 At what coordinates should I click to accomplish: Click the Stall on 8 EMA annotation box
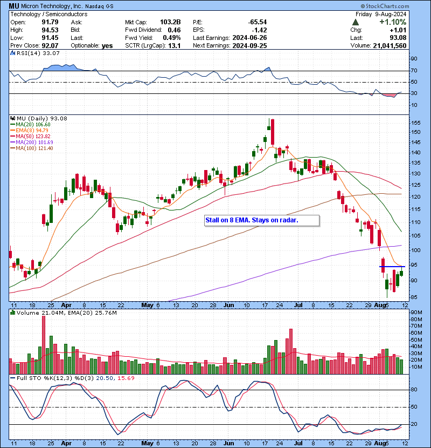(262, 220)
